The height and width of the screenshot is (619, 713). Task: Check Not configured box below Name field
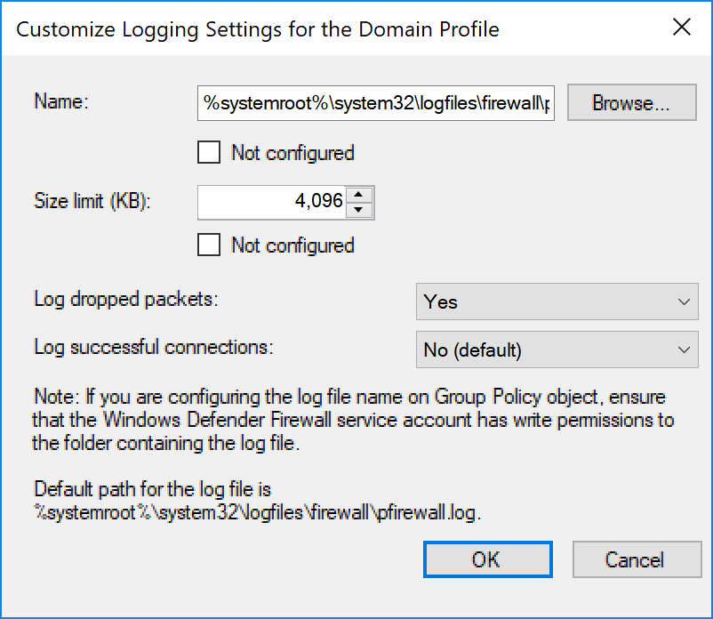click(209, 152)
